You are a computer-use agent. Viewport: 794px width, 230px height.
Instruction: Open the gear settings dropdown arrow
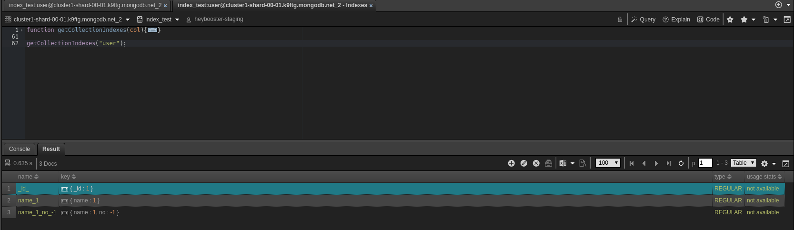(774, 164)
